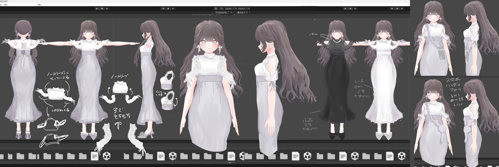
Task: Toggle the Hierarchy panel lock
Action: (231, 12)
